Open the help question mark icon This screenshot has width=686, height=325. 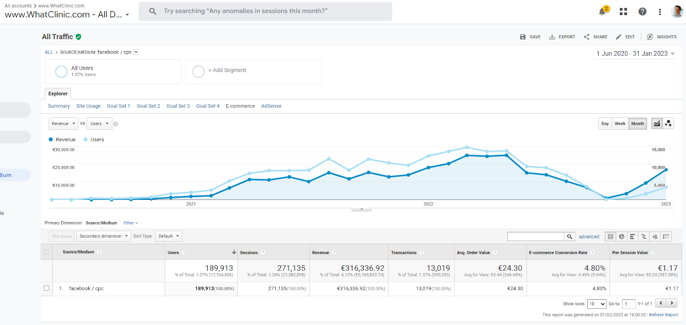click(642, 12)
